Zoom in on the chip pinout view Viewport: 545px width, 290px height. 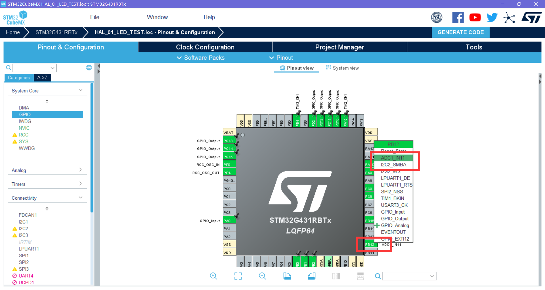(x=214, y=276)
